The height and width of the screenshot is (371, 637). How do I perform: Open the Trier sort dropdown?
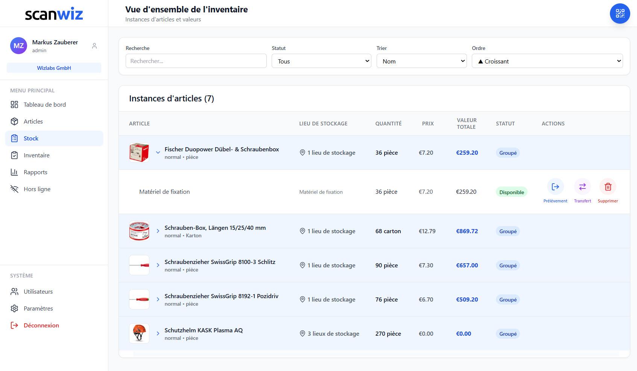click(x=421, y=61)
